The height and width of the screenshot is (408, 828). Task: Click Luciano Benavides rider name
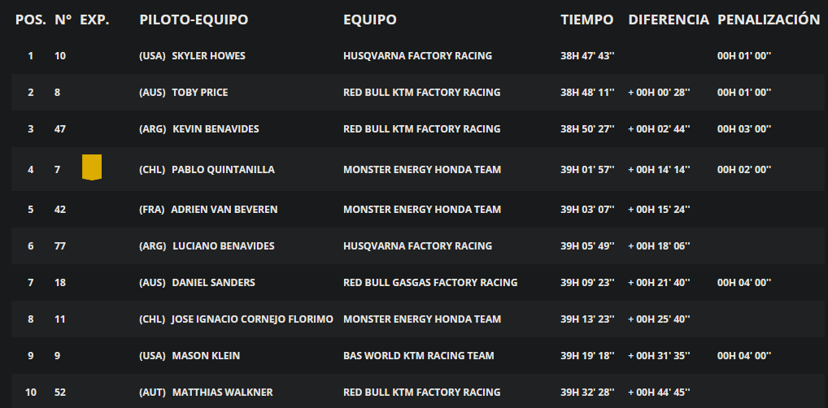(x=224, y=246)
